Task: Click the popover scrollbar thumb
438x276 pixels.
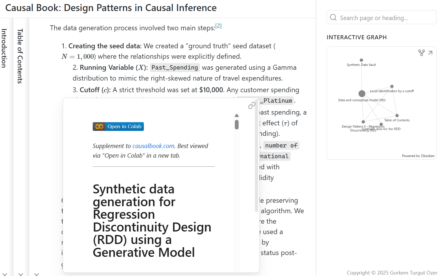Action: (237, 125)
